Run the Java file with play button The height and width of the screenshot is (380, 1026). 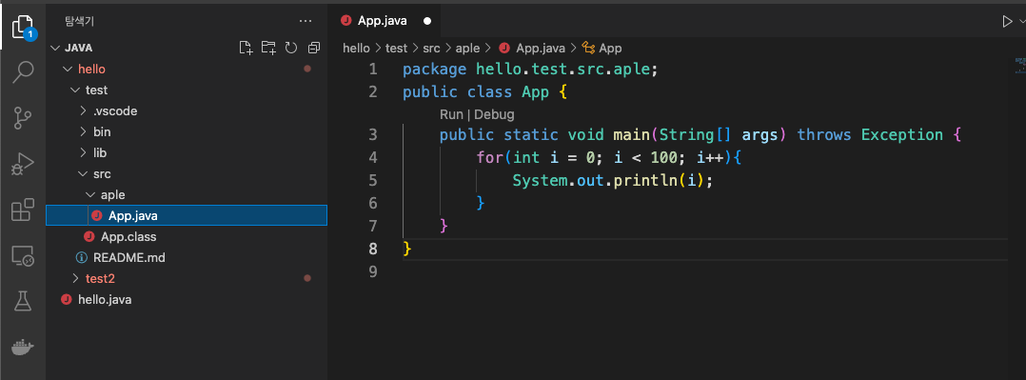pos(1007,21)
